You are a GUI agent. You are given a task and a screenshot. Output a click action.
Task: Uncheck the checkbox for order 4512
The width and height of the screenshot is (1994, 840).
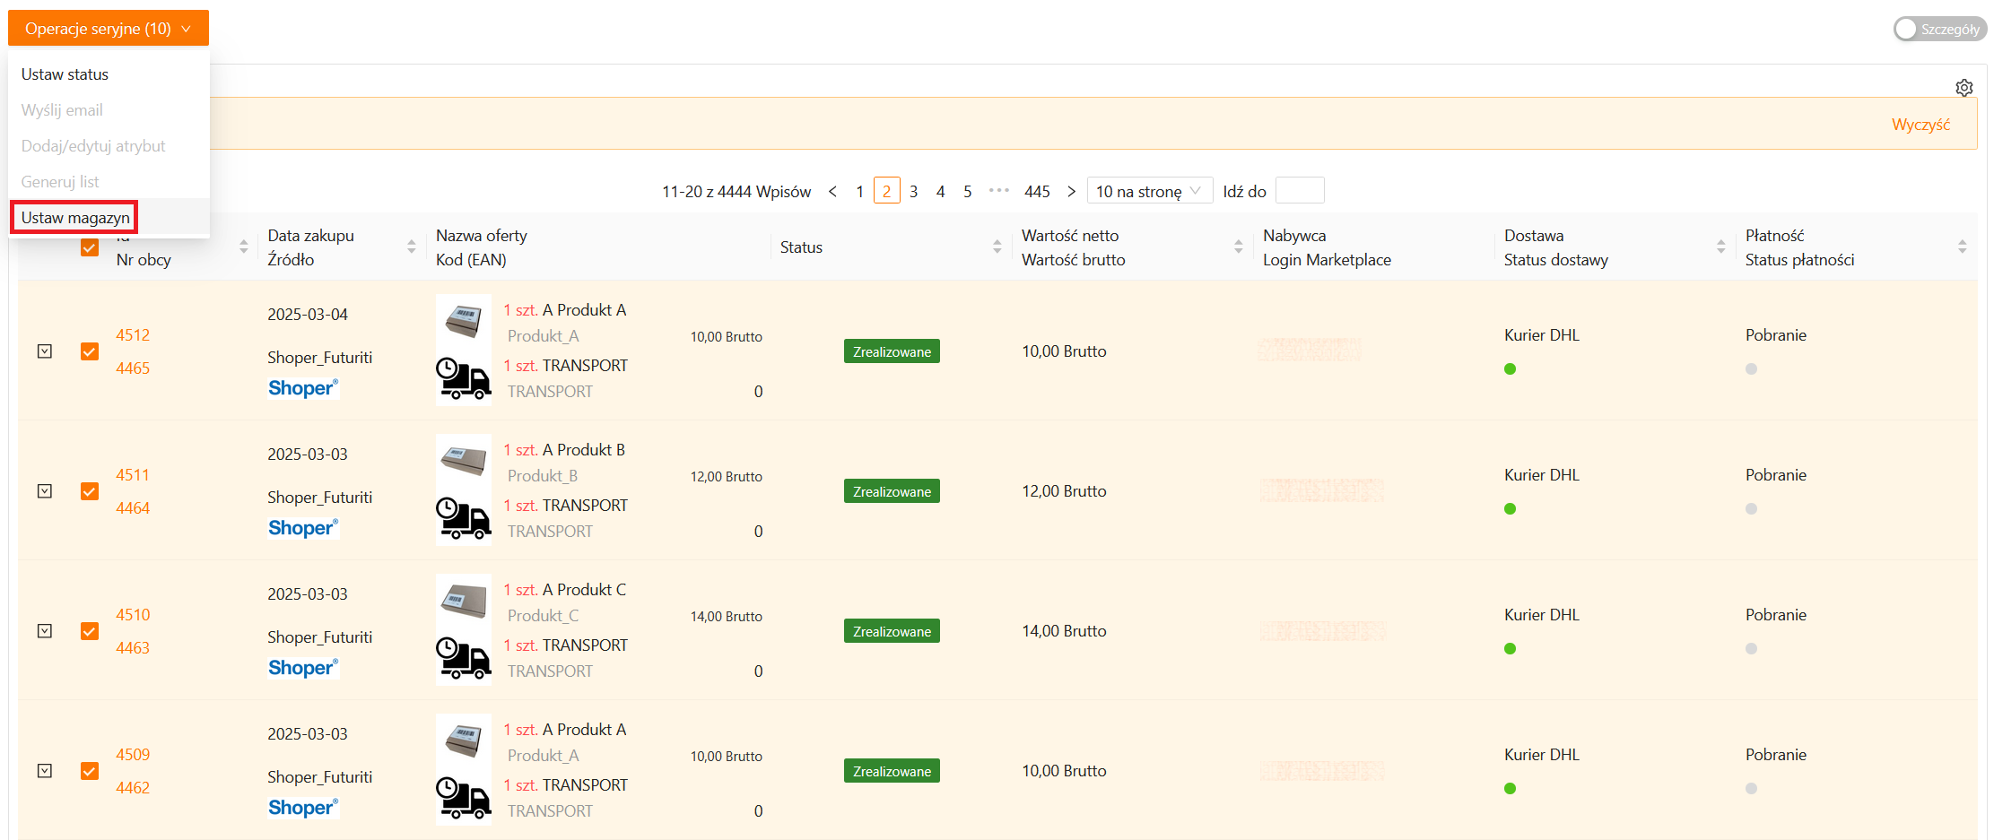[x=90, y=351]
